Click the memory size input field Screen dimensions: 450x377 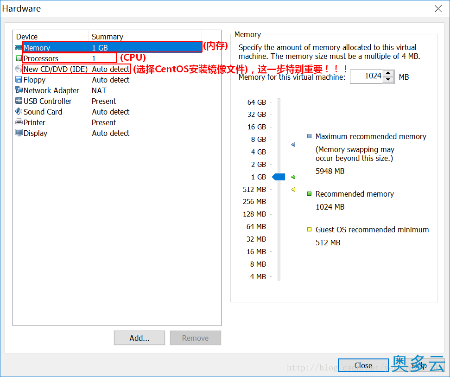(367, 77)
